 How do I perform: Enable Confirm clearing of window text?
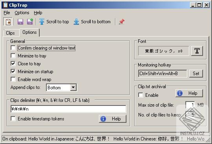13,48
